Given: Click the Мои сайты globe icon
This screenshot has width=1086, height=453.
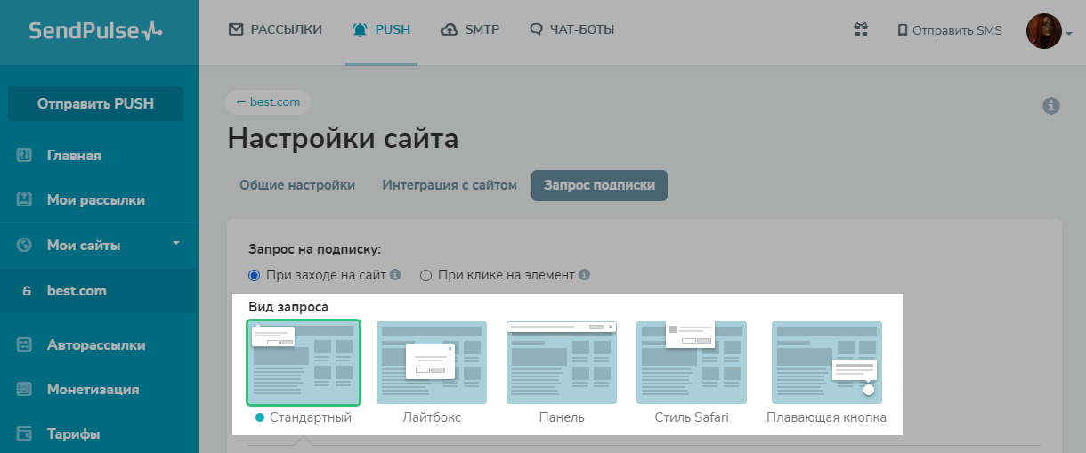Looking at the screenshot, I should [x=25, y=245].
